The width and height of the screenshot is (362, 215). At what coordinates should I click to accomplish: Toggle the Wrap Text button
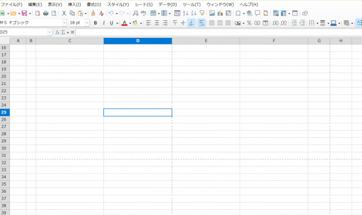[x=201, y=23]
